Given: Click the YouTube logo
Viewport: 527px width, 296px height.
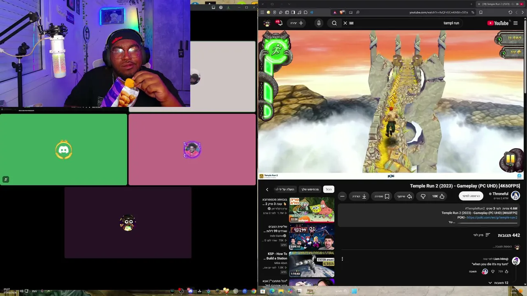Looking at the screenshot, I should click(498, 23).
